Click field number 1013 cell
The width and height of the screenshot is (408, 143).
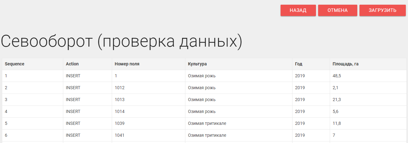(120, 100)
